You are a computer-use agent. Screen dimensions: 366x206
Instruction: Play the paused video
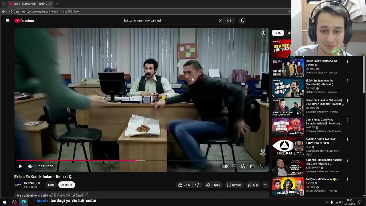tap(20, 166)
